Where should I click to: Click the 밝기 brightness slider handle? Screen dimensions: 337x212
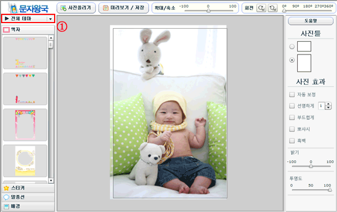[x=311, y=166]
